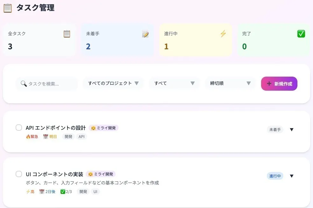Click the memo icon in 未着手 card

point(145,34)
